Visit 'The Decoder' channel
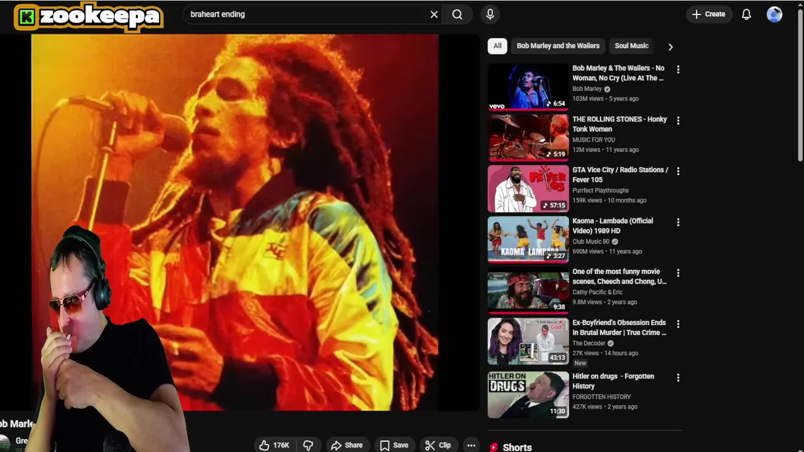Viewport: 804px width, 452px height. coord(589,343)
